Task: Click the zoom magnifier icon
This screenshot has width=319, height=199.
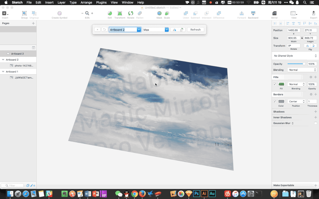Action: point(87,13)
